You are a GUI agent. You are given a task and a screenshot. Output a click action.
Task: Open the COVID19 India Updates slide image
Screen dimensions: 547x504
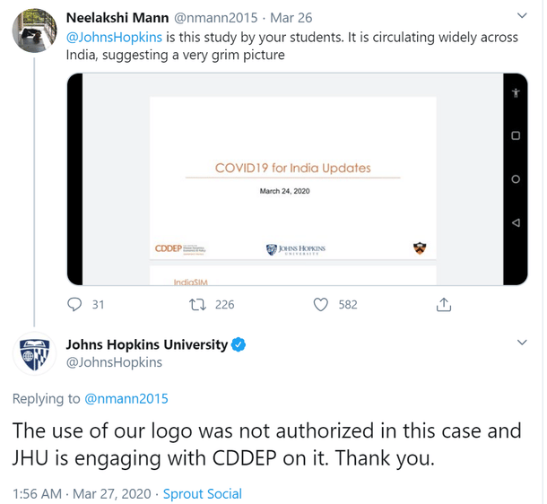[x=292, y=179]
